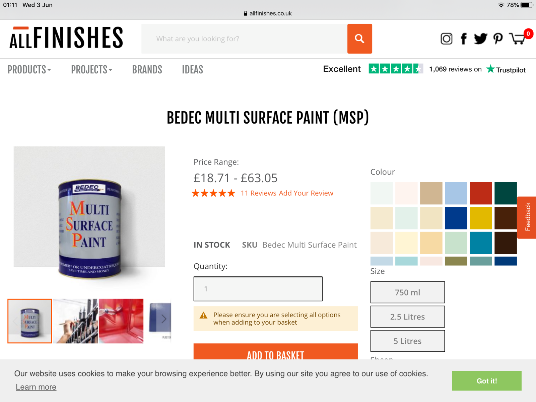536x402 pixels.
Task: Follow the Learn more cookies link
Action: coord(36,387)
